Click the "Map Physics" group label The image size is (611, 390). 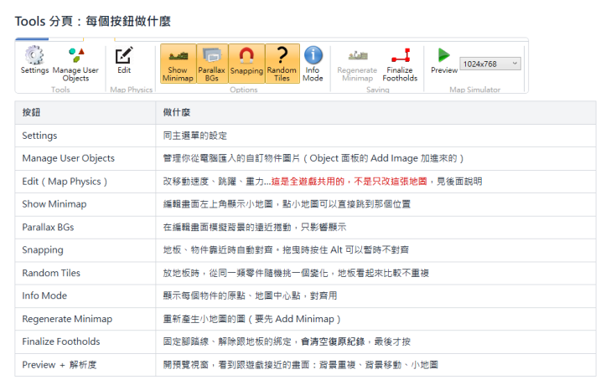click(x=132, y=90)
